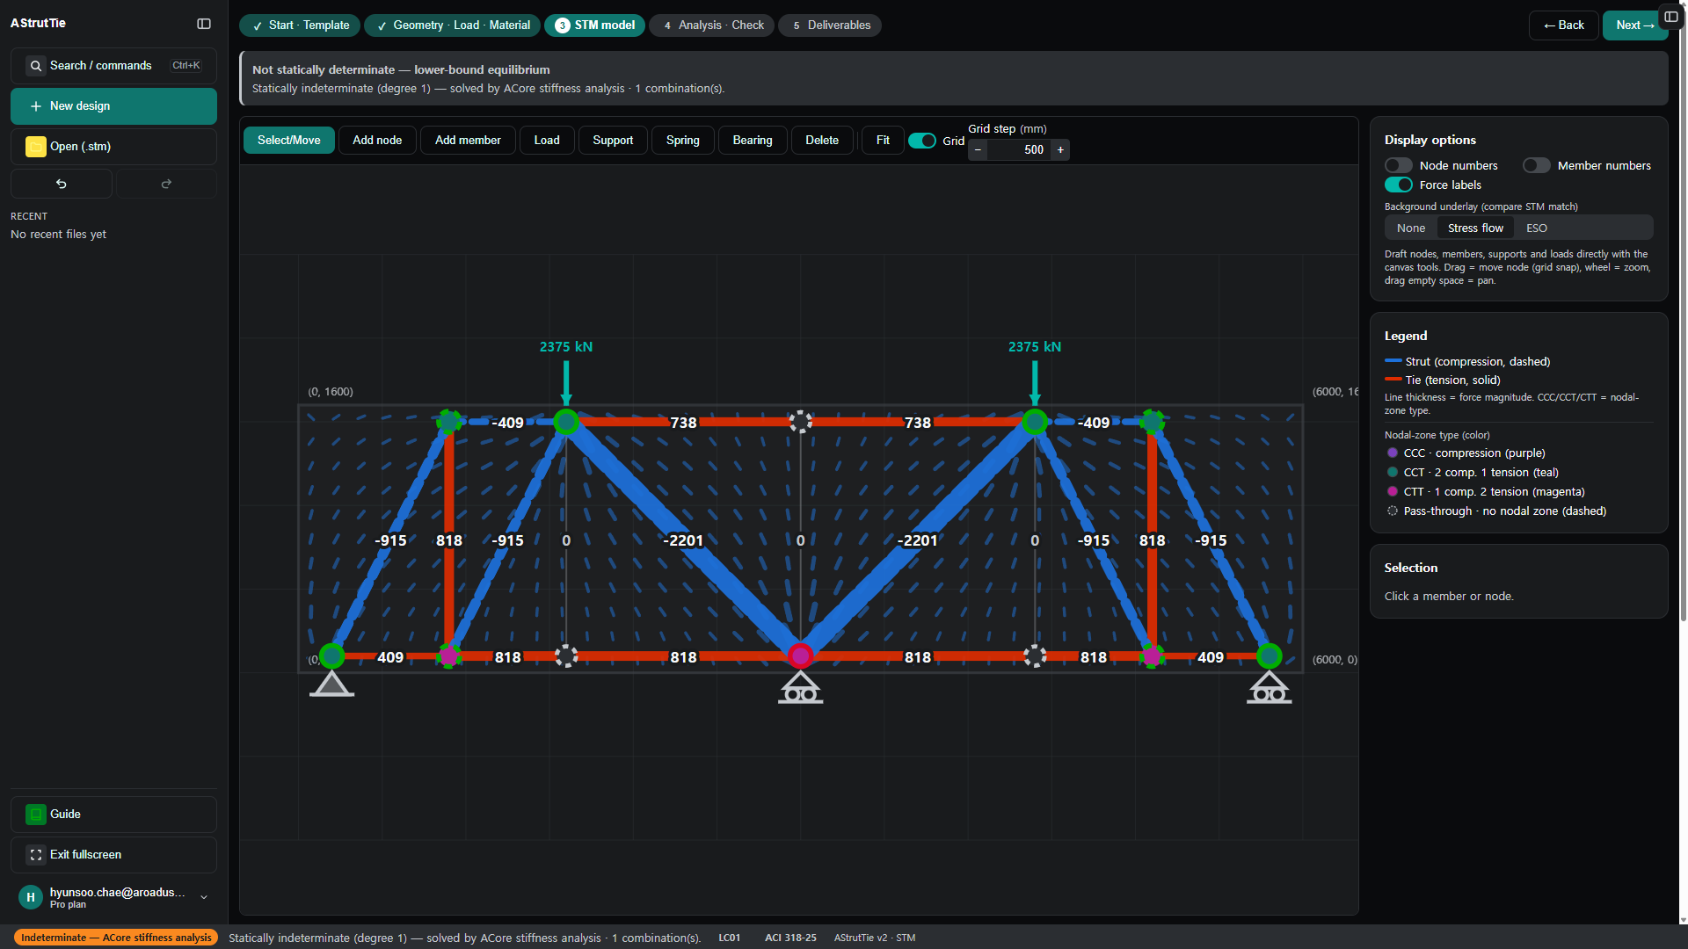This screenshot has height=949, width=1688.
Task: Activate the Add member tool
Action: click(x=468, y=141)
